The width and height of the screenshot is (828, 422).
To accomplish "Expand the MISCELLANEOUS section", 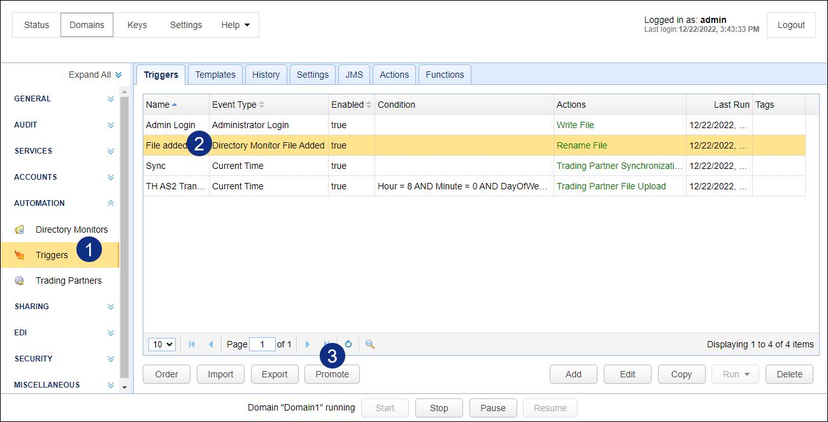I will pyautogui.click(x=111, y=385).
